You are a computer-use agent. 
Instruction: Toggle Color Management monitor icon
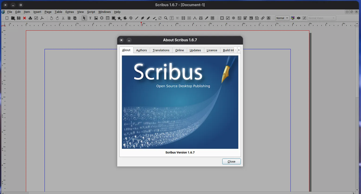tap(293, 18)
